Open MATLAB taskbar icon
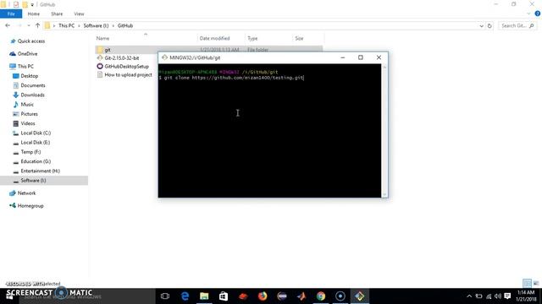This screenshot has width=542, height=304. pyautogui.click(x=301, y=296)
